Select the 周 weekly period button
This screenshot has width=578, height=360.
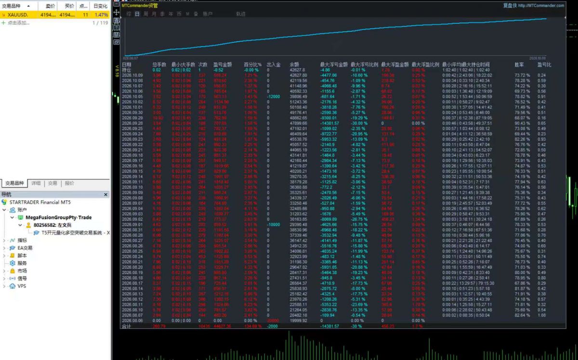pos(145,14)
